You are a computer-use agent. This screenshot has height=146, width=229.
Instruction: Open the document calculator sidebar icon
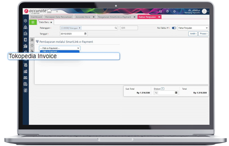(25, 84)
